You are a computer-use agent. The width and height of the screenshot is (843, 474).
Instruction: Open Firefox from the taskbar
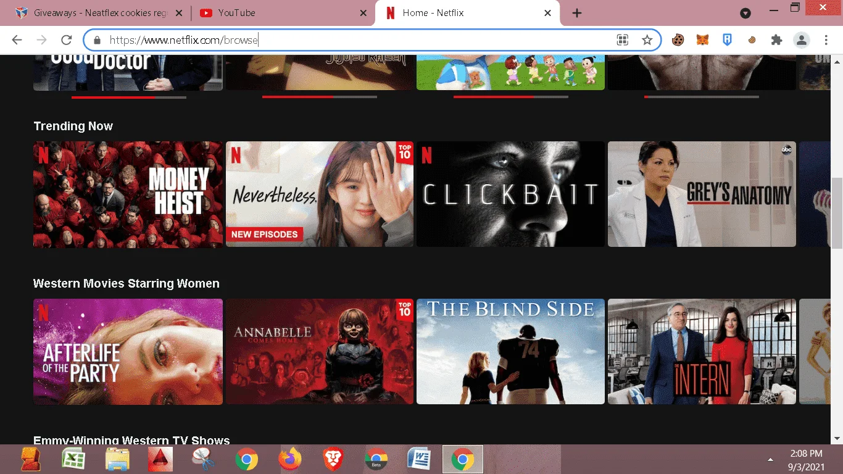point(289,459)
